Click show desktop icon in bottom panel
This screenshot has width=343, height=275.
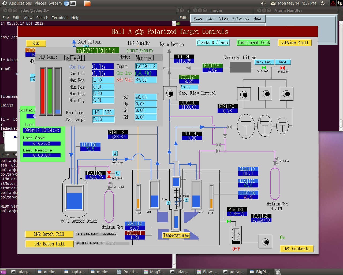[x=3, y=272]
